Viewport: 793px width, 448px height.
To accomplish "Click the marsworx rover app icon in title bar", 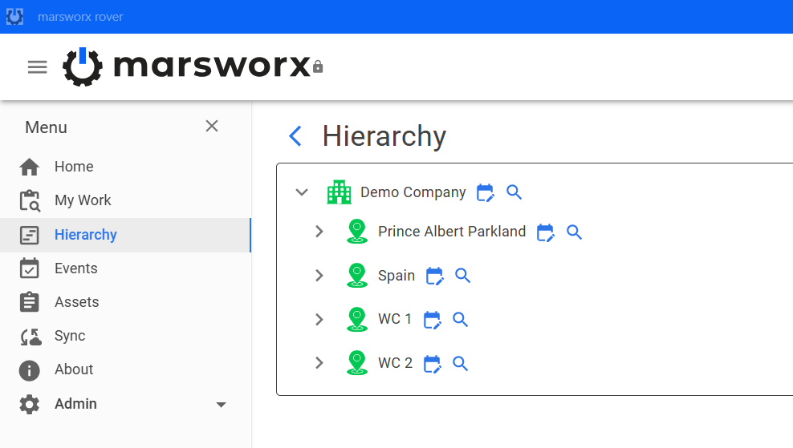I will 14,17.
